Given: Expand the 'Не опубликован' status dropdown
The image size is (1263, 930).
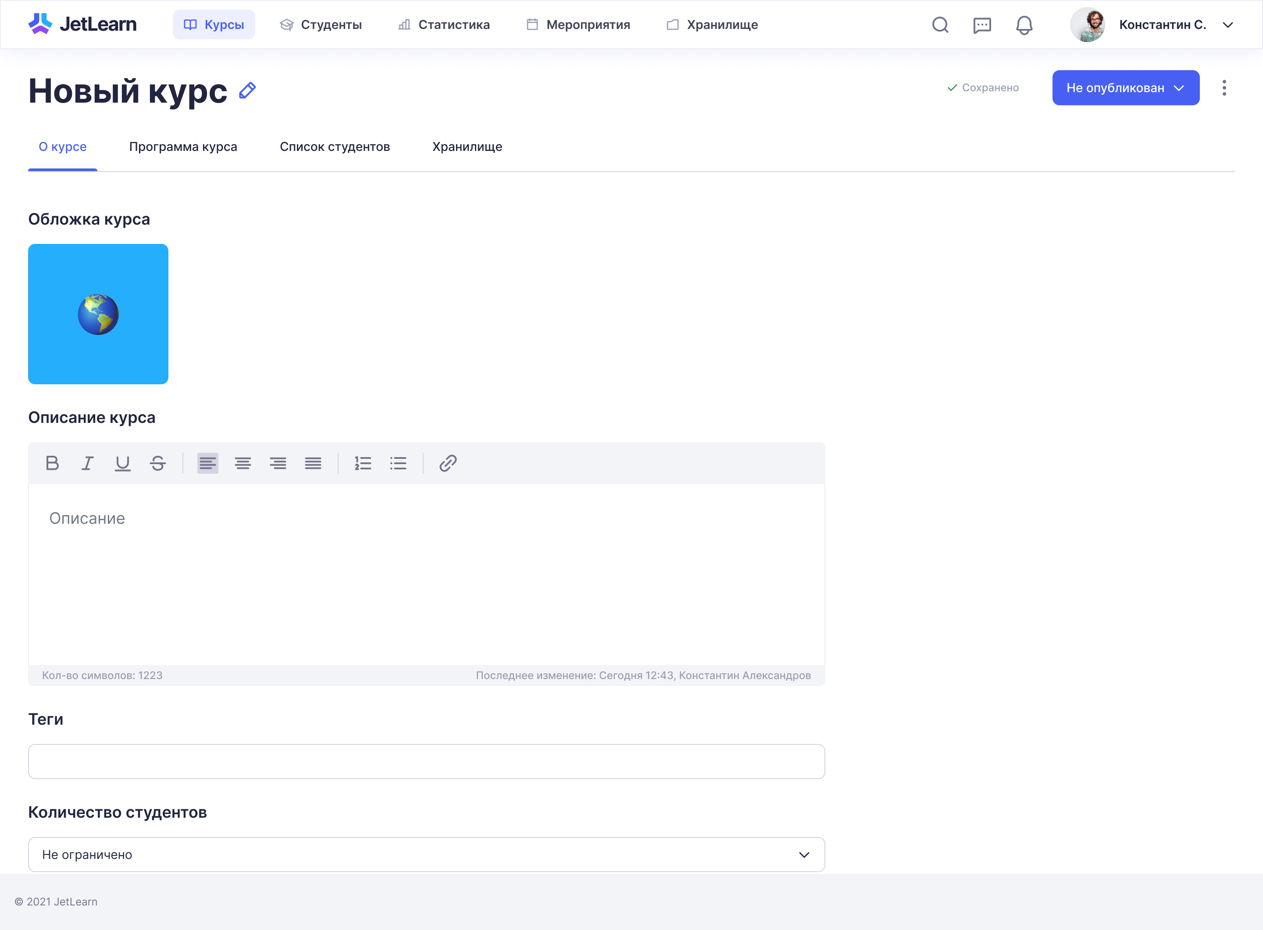Looking at the screenshot, I should [x=1125, y=88].
